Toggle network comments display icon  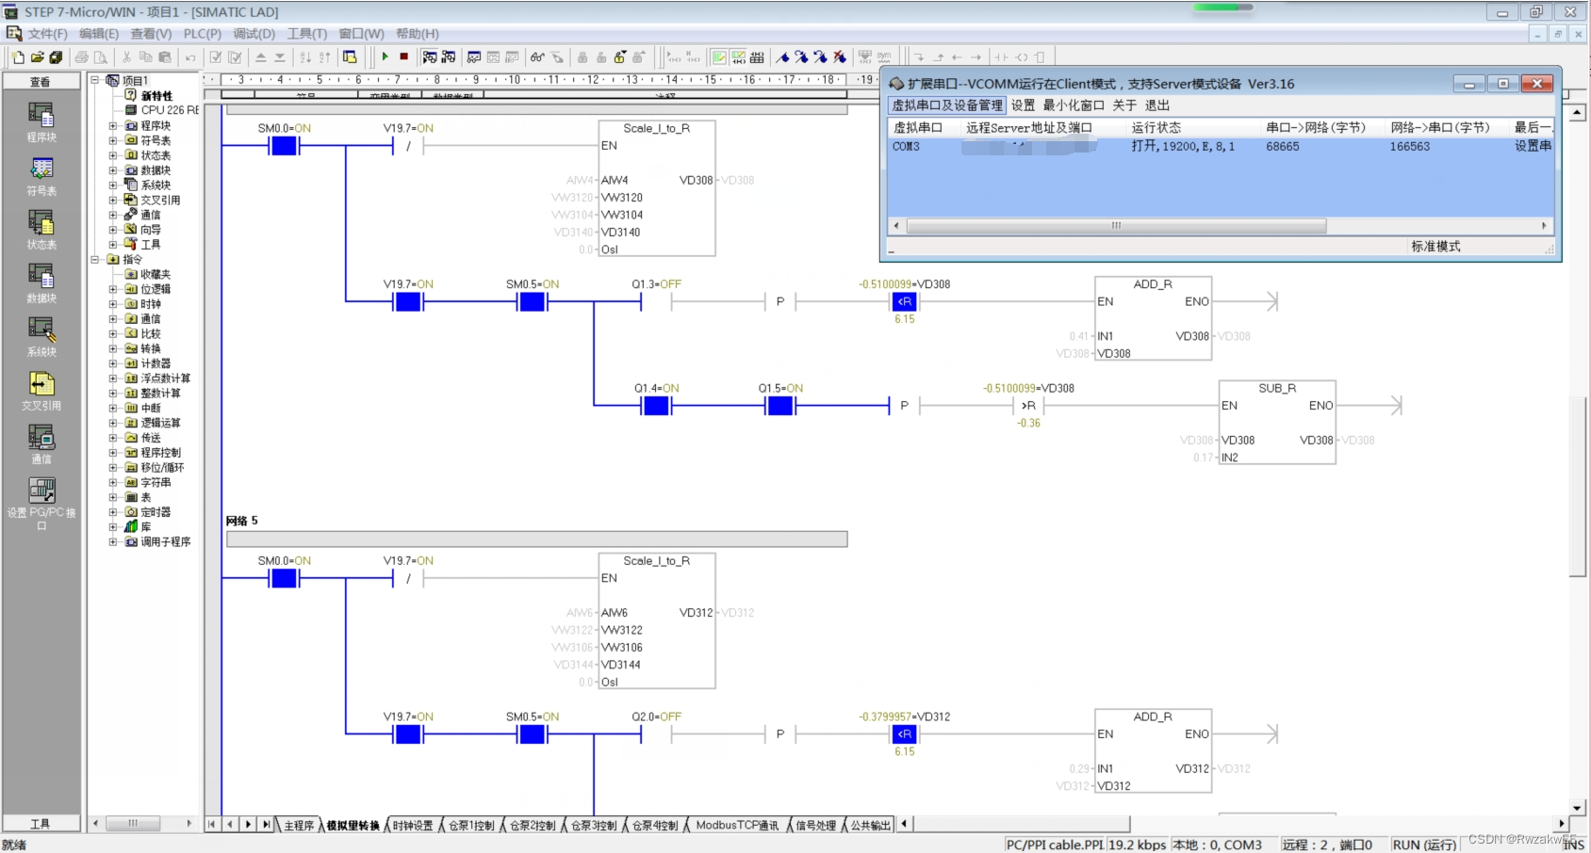pos(738,57)
